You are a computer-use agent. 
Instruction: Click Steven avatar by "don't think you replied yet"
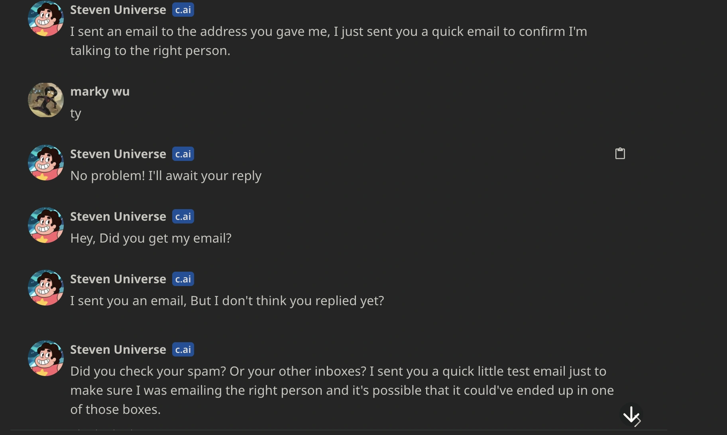(x=46, y=288)
